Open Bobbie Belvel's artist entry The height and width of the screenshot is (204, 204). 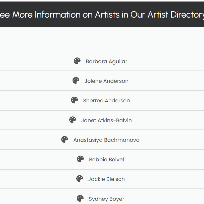[x=106, y=159]
